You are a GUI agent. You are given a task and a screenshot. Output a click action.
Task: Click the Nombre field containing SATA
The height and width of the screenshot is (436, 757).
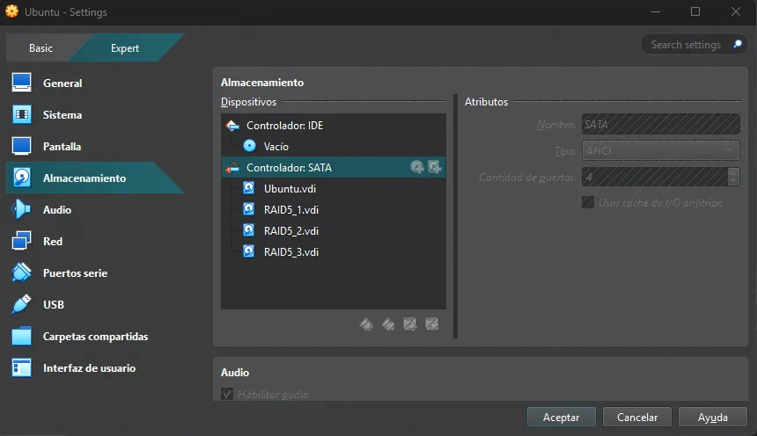click(660, 125)
